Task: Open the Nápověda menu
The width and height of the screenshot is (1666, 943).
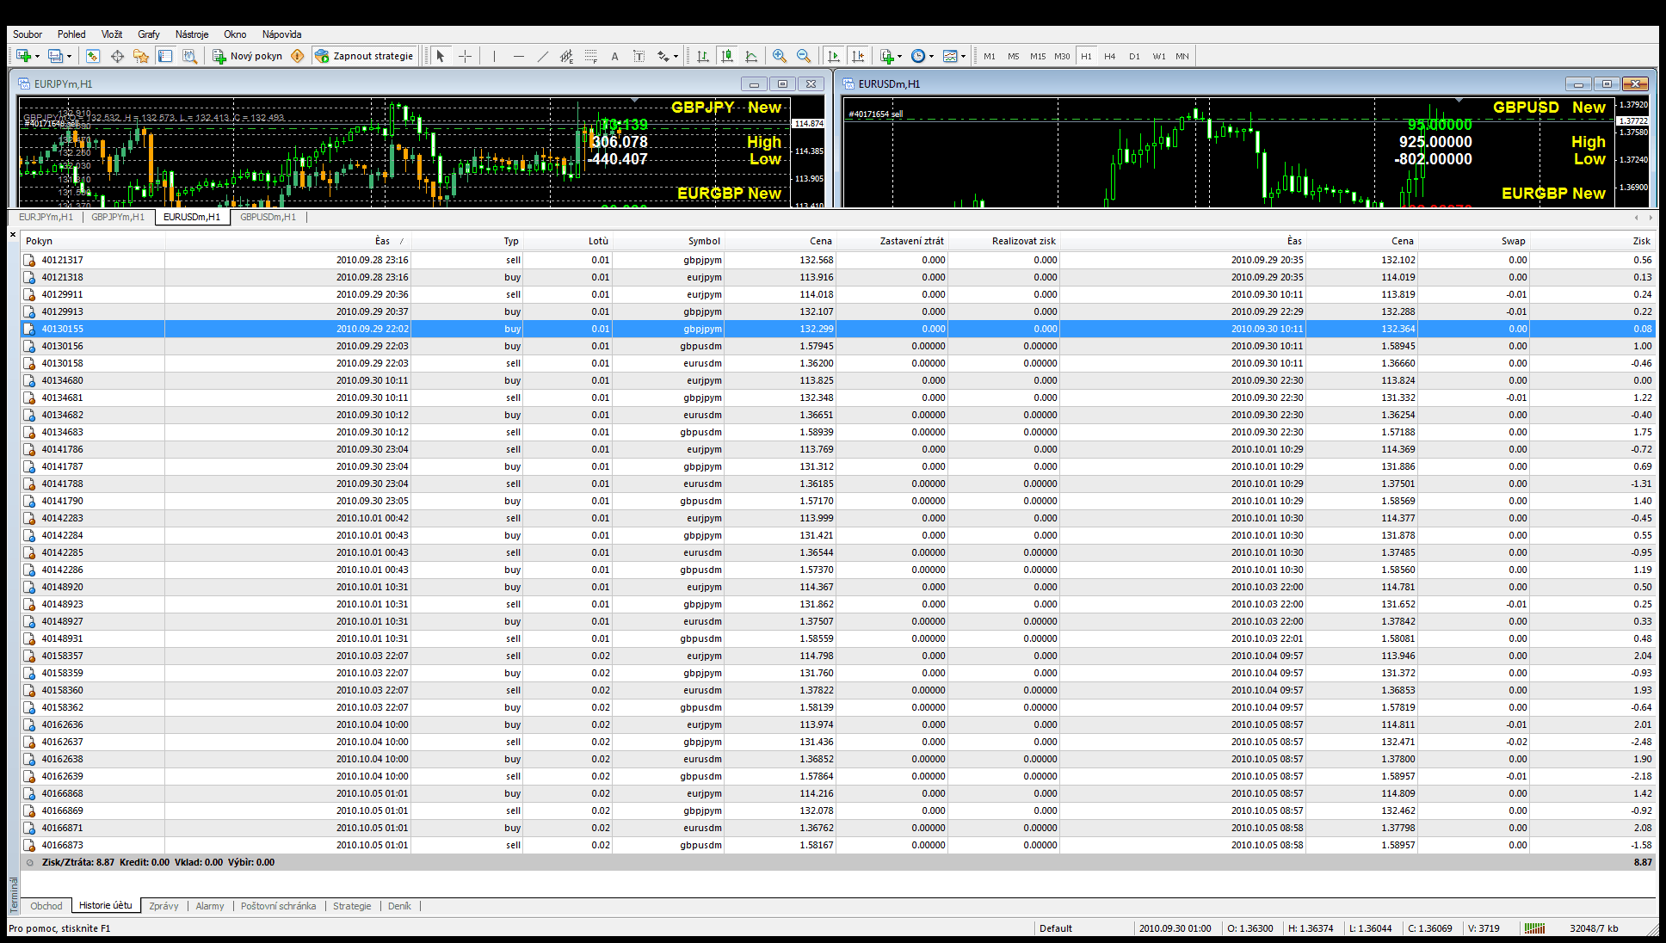Action: tap(281, 34)
